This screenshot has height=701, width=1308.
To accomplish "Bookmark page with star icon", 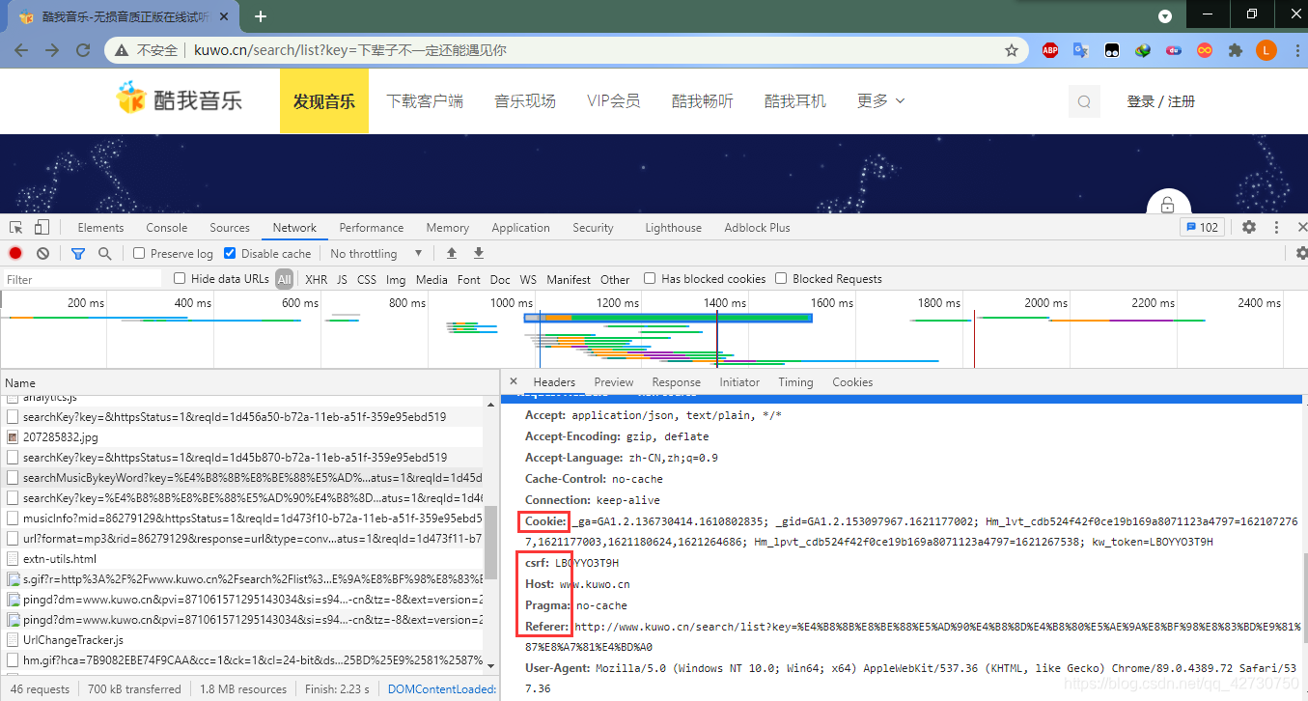I will point(1012,50).
